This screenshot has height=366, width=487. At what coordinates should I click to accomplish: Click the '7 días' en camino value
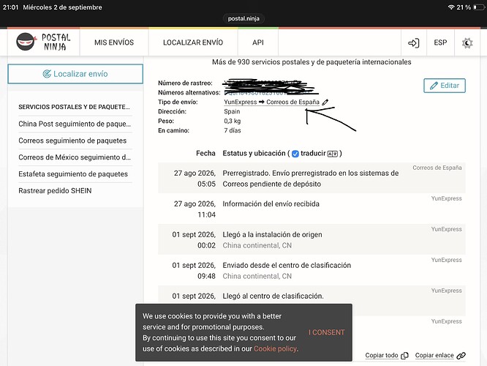pyautogui.click(x=233, y=130)
